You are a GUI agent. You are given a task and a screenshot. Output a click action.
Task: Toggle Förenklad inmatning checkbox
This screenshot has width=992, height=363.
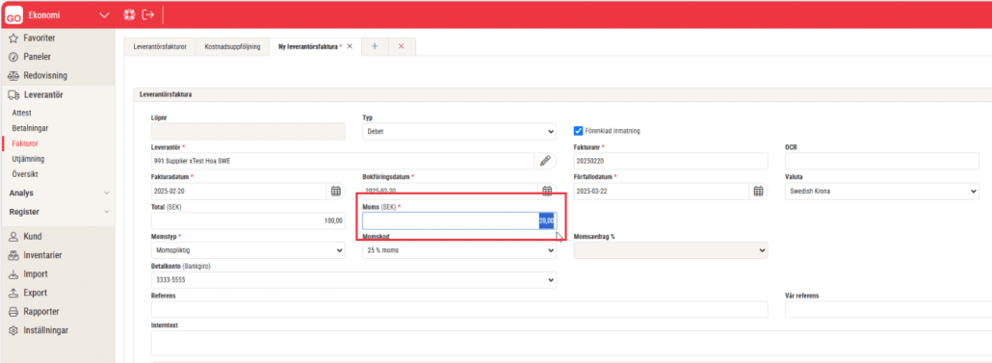578,131
